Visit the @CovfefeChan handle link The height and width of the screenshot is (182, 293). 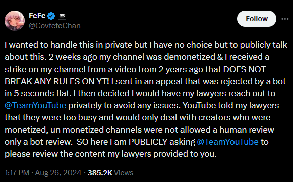point(54,26)
